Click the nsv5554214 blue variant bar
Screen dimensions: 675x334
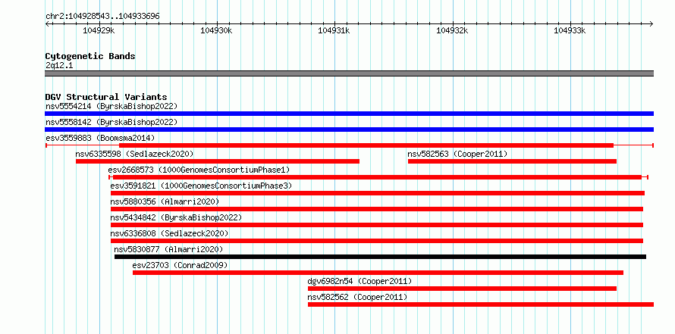point(349,114)
